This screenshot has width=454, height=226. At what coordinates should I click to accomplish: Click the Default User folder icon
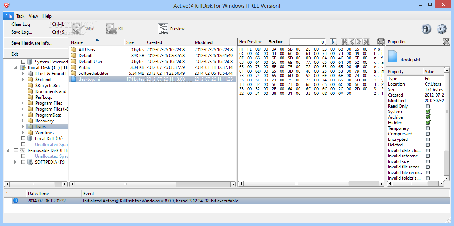(73, 61)
